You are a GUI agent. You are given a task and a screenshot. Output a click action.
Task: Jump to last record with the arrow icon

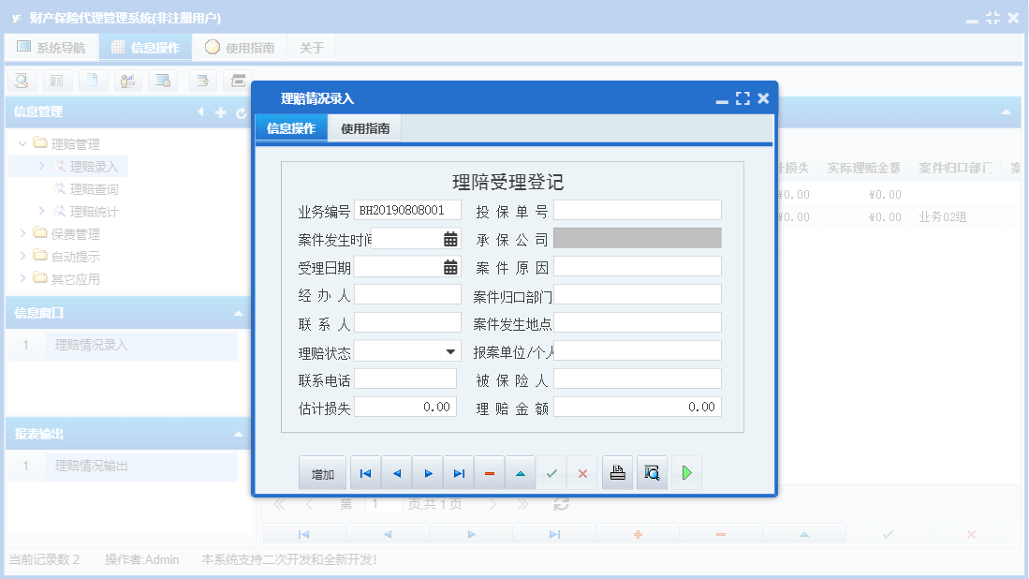[459, 472]
